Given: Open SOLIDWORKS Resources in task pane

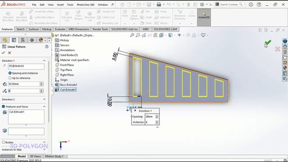Looking at the screenshot, I should tap(285, 41).
